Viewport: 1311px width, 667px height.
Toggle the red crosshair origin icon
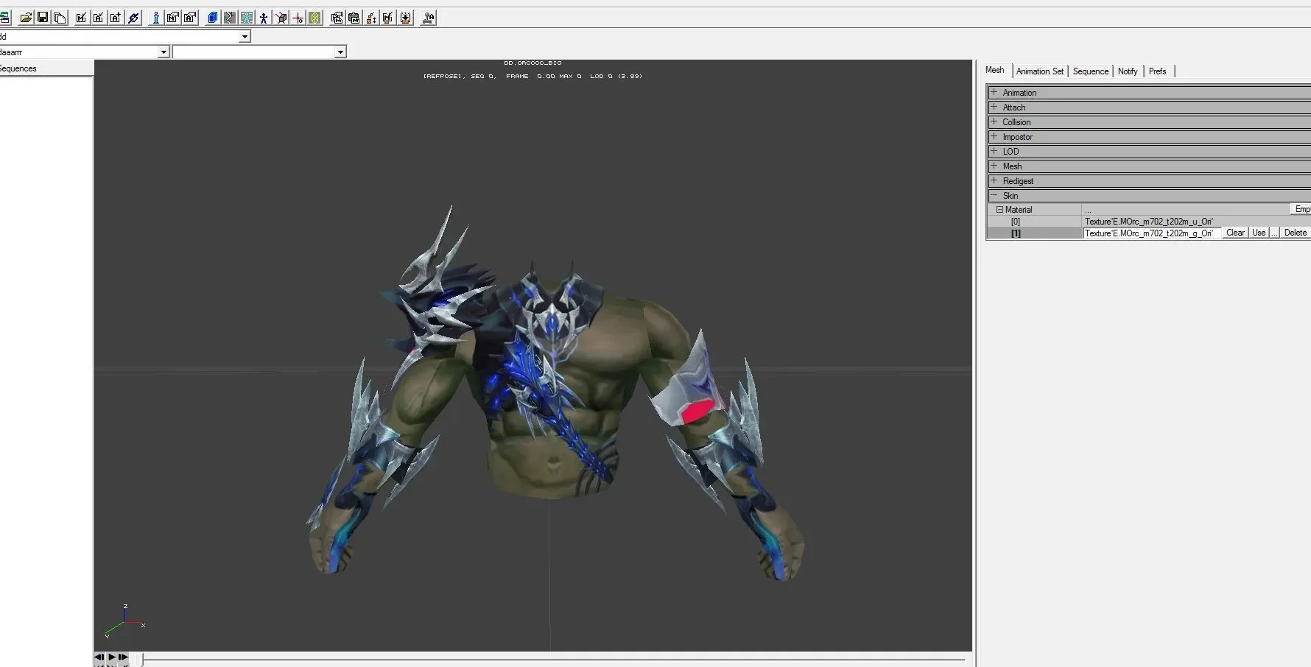(x=298, y=18)
